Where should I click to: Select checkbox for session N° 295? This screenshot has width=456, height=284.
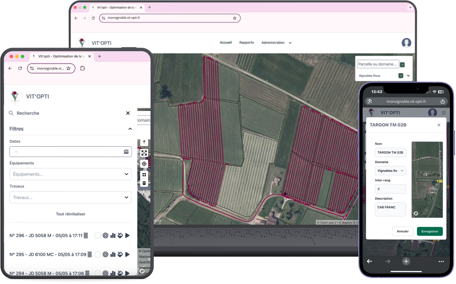pyautogui.click(x=98, y=254)
